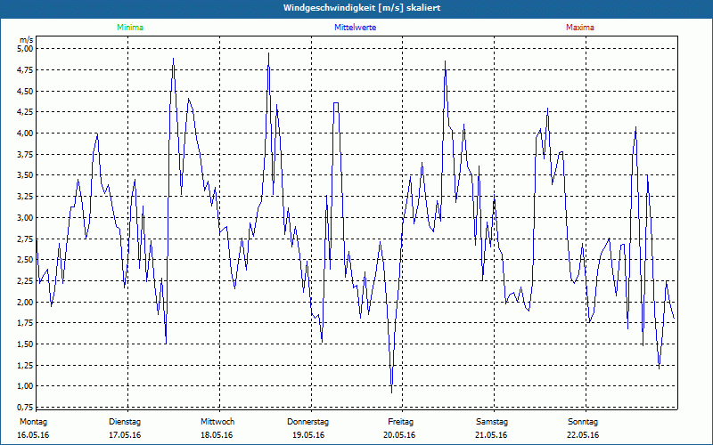Click the Dienstag axis label

point(125,422)
